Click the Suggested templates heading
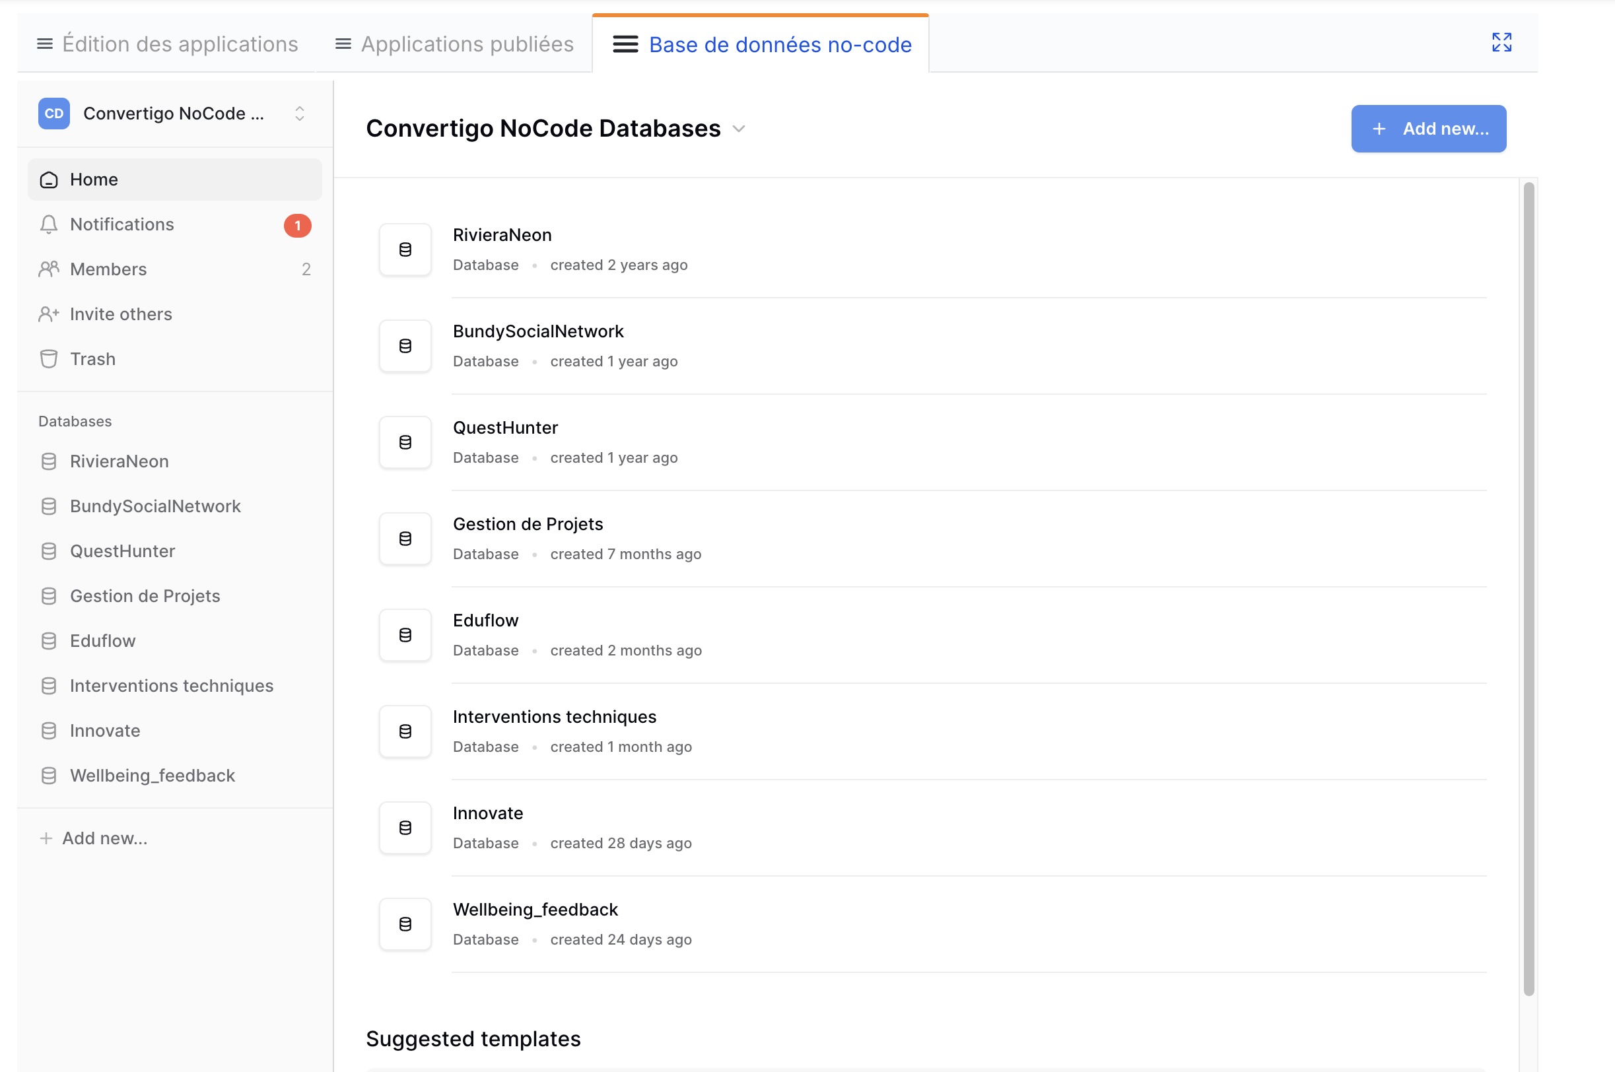This screenshot has height=1072, width=1615. pyautogui.click(x=473, y=1038)
